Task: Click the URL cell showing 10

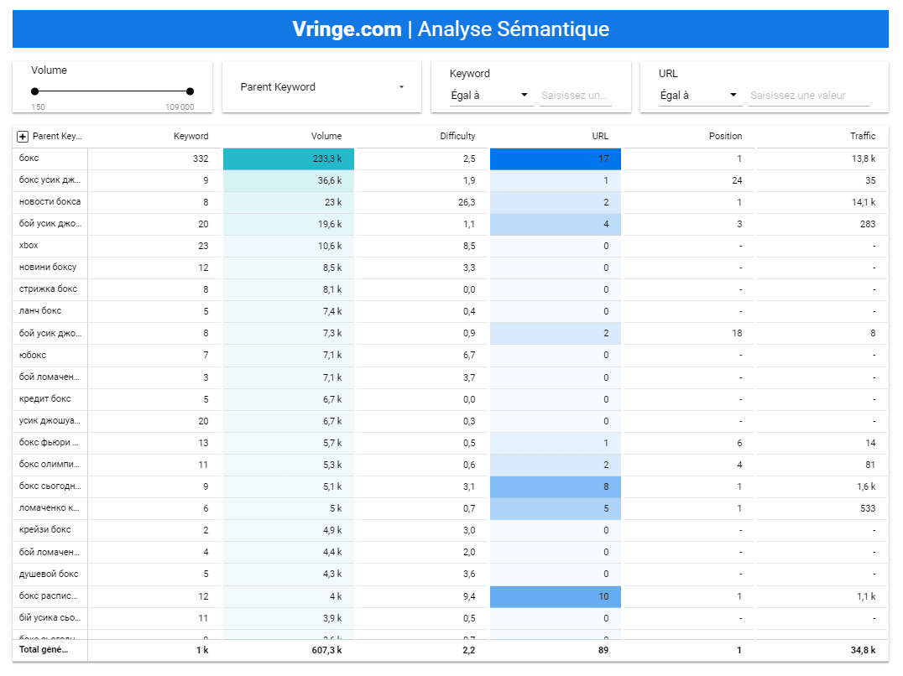Action: pyautogui.click(x=556, y=596)
